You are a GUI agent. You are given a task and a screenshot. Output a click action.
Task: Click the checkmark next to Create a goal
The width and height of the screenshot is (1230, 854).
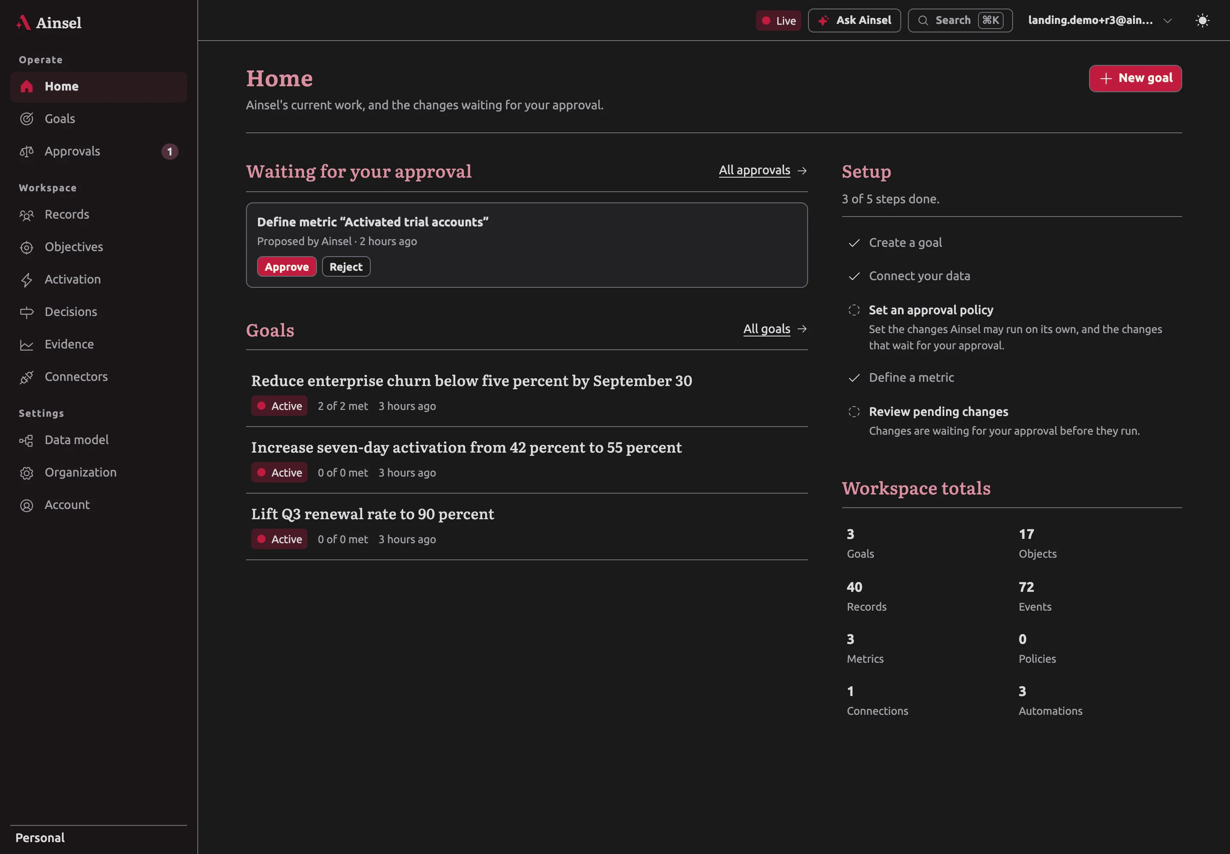[x=854, y=243]
